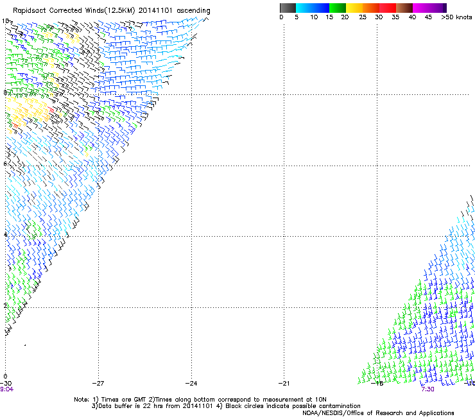Click the magenta 40-45 knots color segment
This screenshot has width=475, height=417.
(x=421, y=8)
